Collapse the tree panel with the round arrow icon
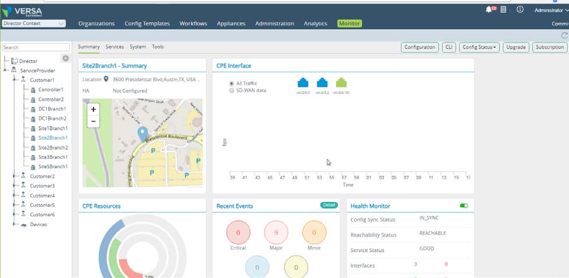 pyautogui.click(x=66, y=58)
